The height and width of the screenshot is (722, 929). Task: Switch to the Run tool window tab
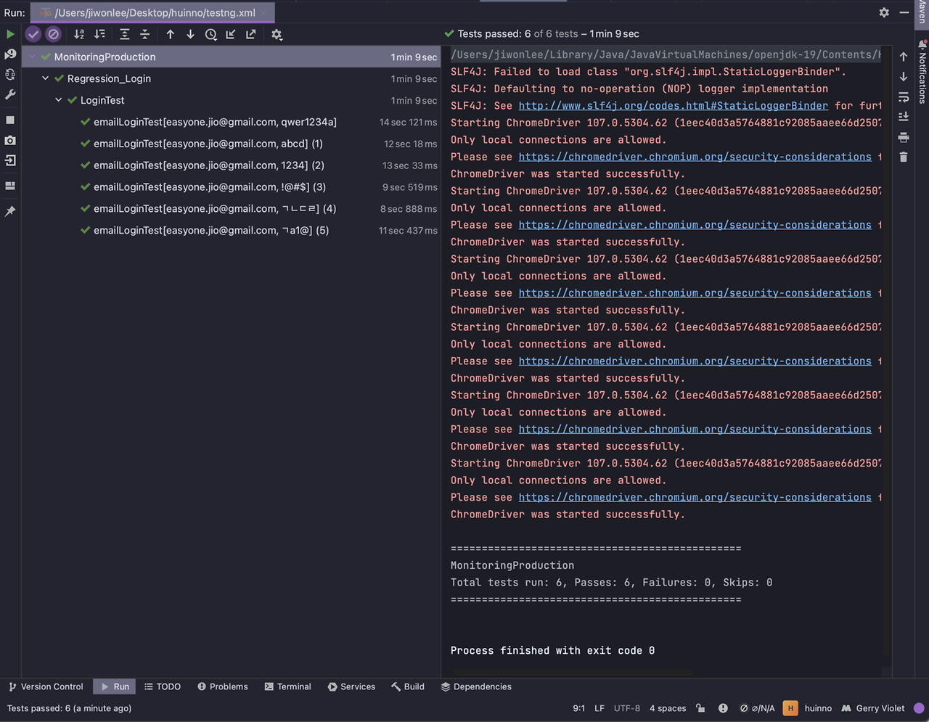tap(115, 686)
